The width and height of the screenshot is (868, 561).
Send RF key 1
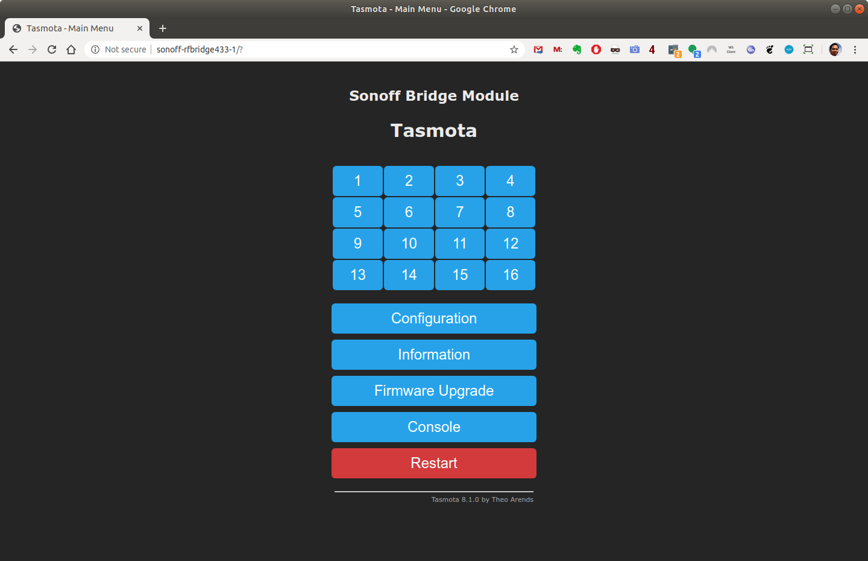coord(357,181)
